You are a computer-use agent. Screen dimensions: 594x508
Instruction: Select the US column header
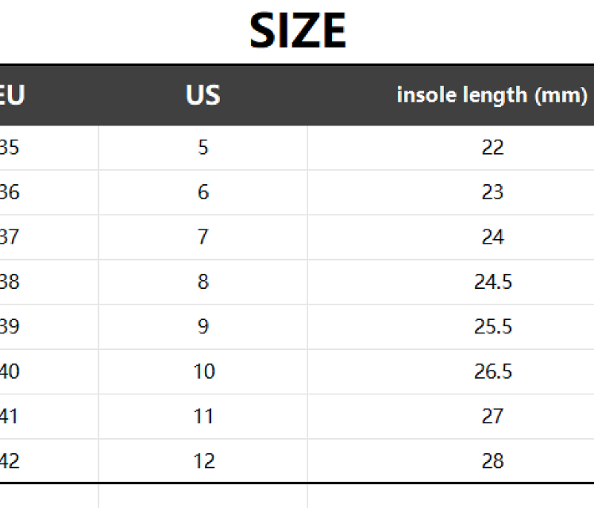203,95
